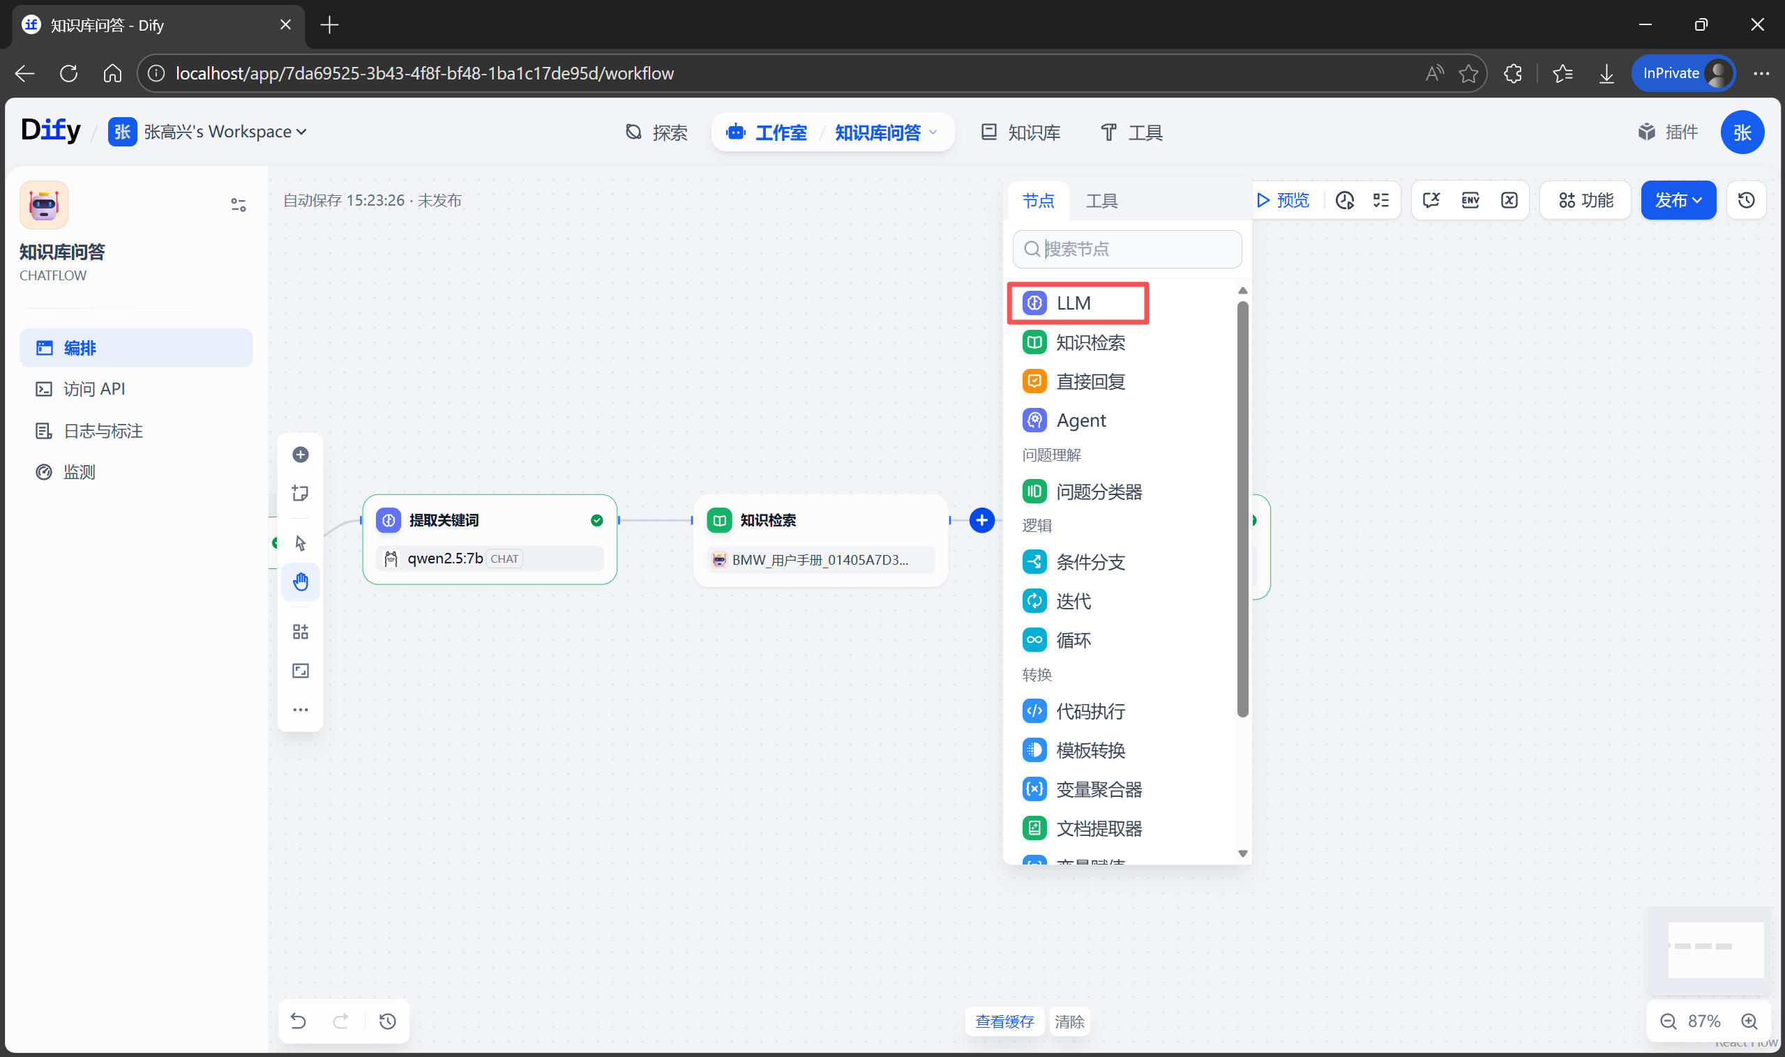
Task: Zoom in with the magnifier plus icon
Action: coord(1749,1021)
